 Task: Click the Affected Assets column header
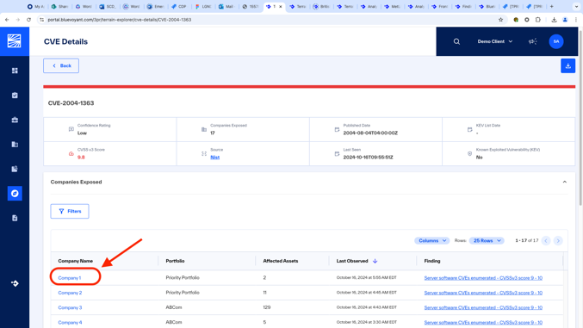click(281, 261)
